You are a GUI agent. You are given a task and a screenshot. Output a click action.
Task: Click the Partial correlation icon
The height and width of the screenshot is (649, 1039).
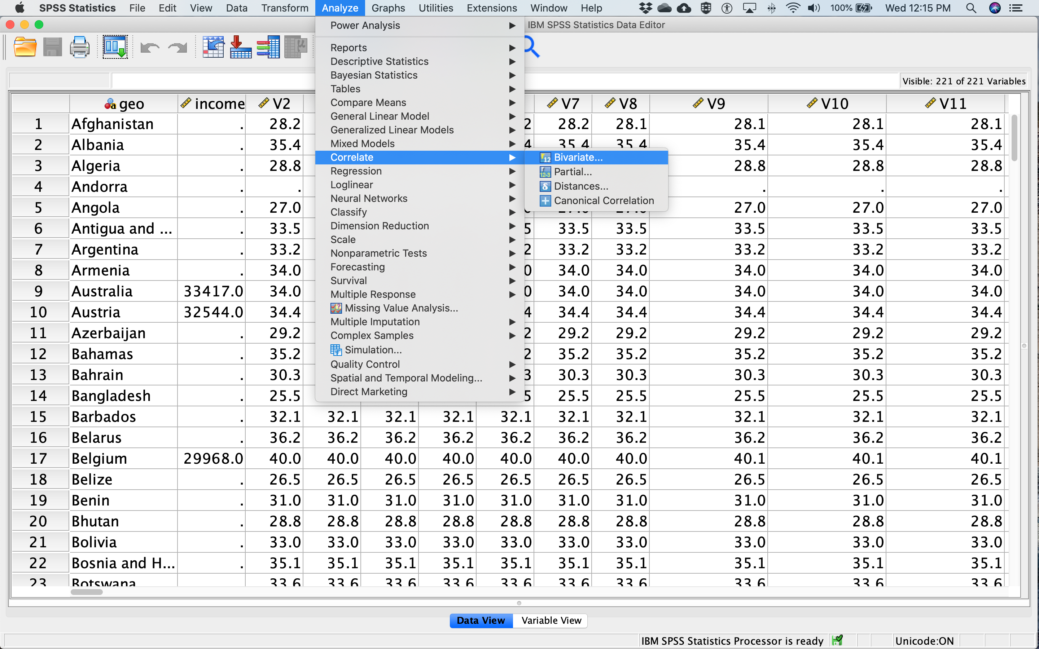click(545, 172)
